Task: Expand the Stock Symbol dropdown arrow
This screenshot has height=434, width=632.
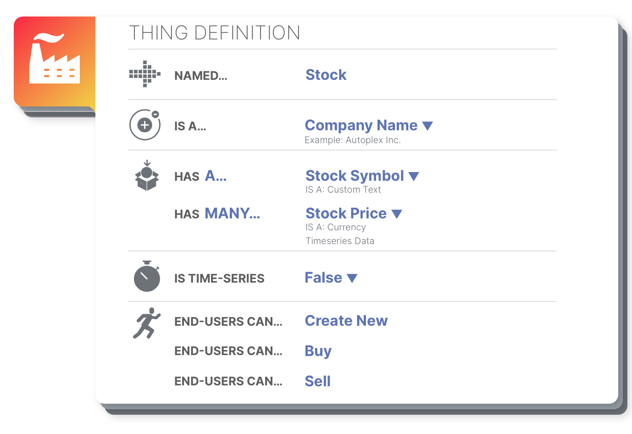Action: pyautogui.click(x=414, y=176)
